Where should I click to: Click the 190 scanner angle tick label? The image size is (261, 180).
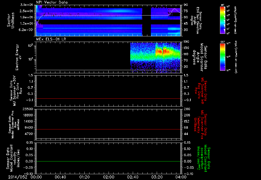186,42
